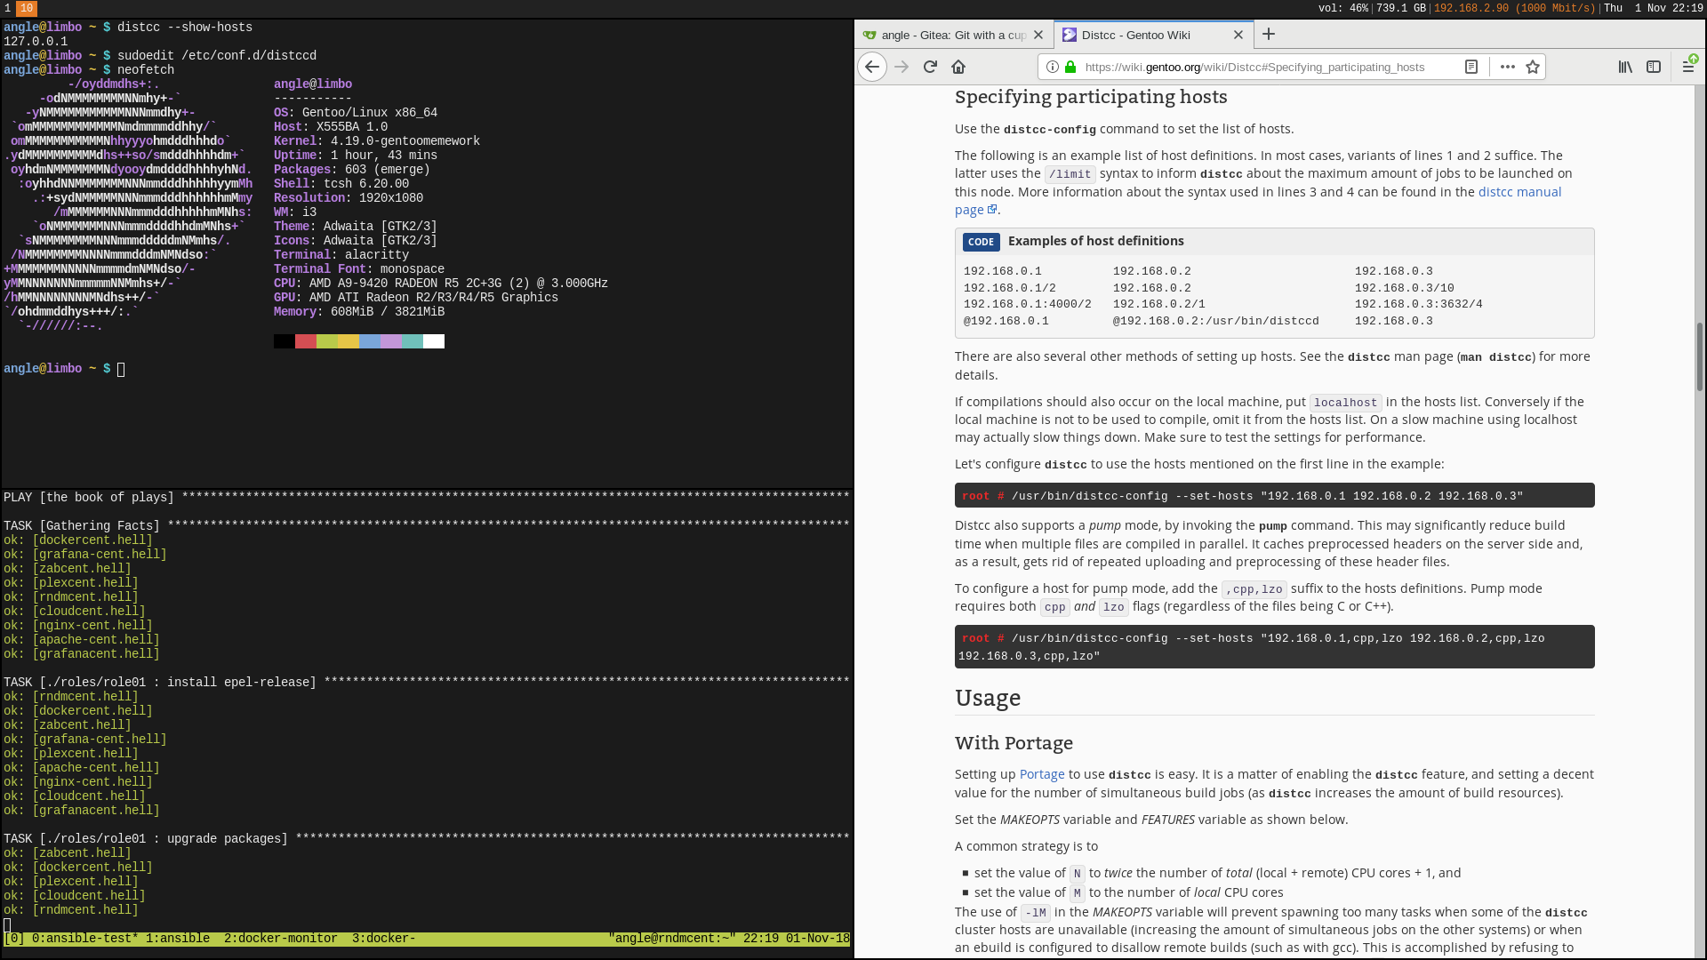Click the Kernel: 4.19.0-gentoomemework line

click(x=377, y=141)
